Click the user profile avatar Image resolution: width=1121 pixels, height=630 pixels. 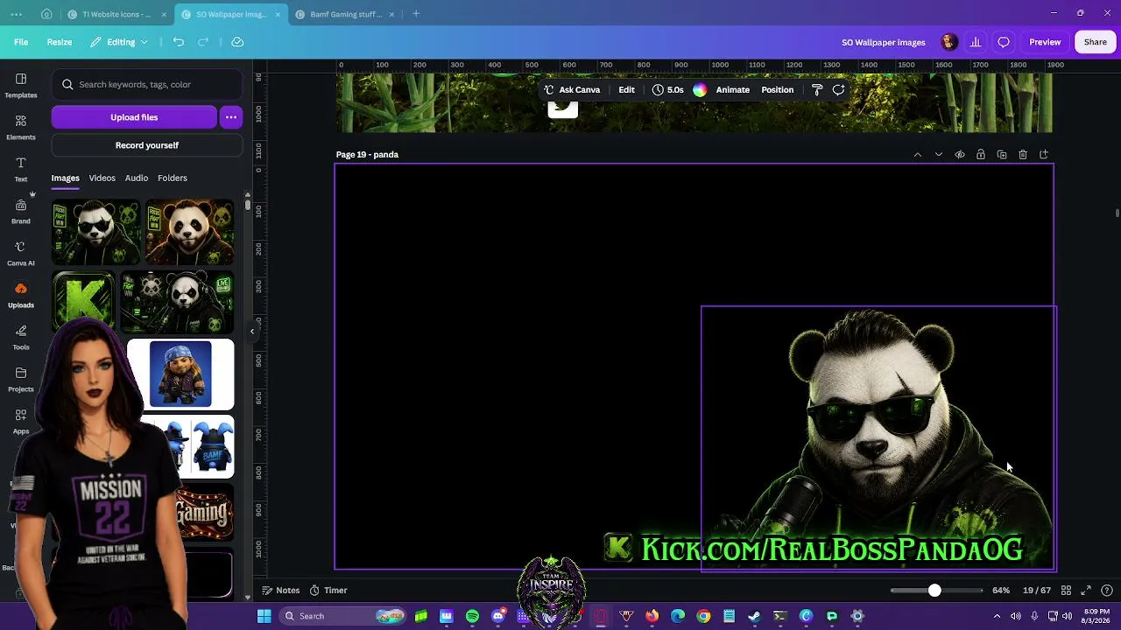click(949, 42)
